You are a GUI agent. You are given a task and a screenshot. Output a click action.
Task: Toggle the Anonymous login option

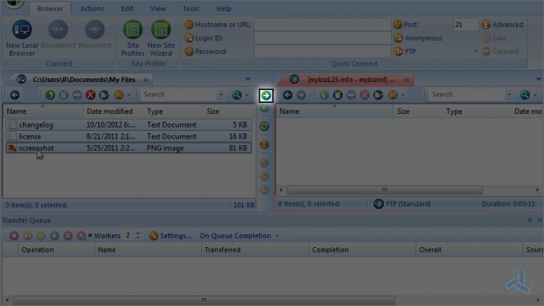click(418, 38)
